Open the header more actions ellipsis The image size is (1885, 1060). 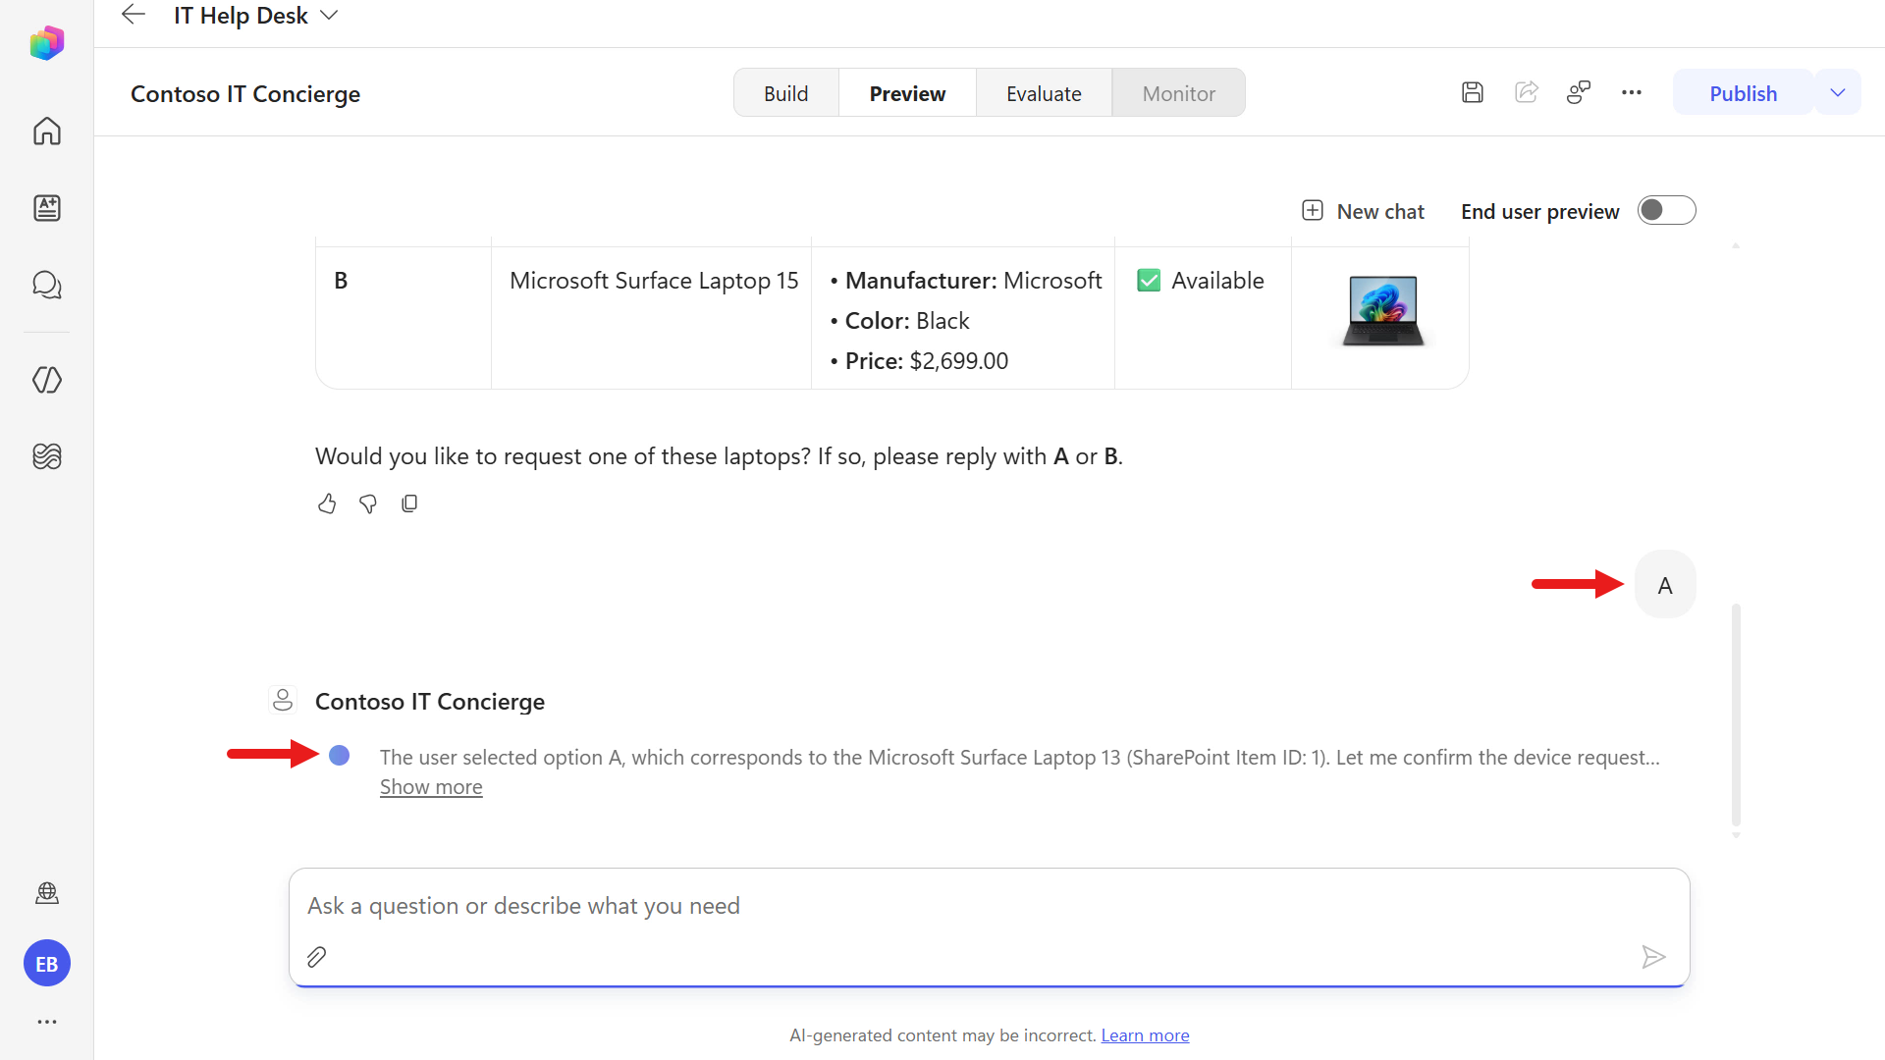1631,92
